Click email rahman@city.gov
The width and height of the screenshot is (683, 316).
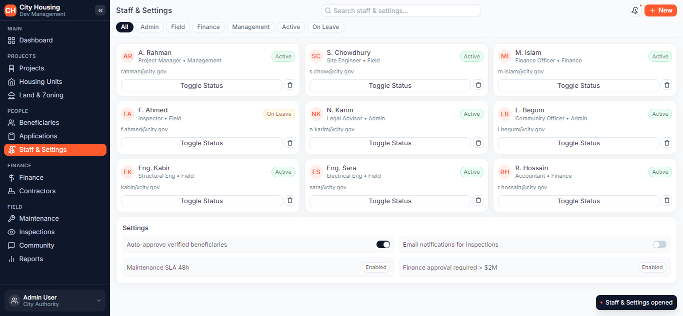143,72
